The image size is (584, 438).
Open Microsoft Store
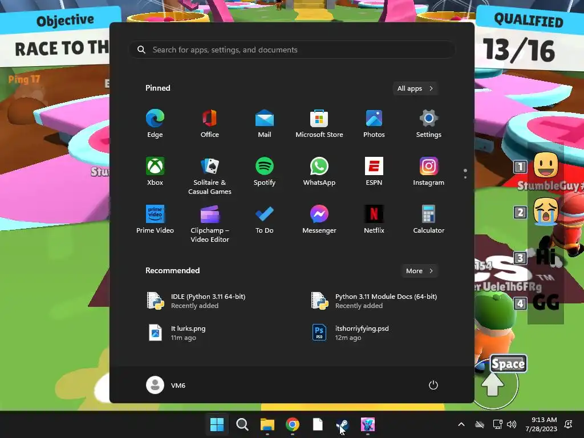tap(319, 124)
